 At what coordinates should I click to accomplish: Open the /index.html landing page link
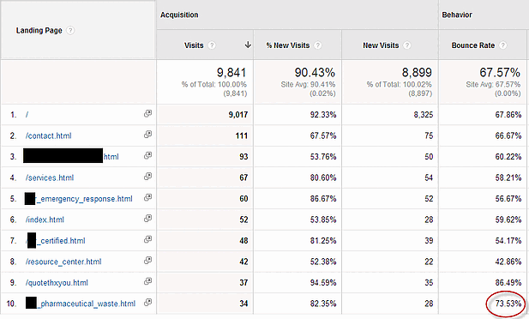coord(45,220)
